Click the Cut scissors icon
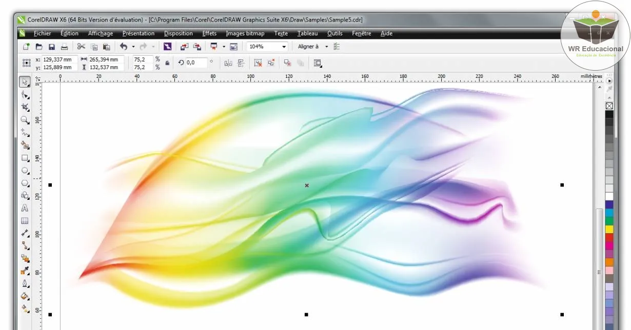631x330 pixels. tap(81, 47)
